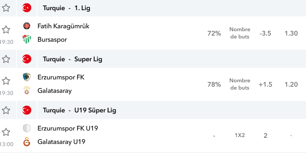This screenshot has height=153, width=306.
Task: Star the Erzurumspor FK U19 match
Action: [x=6, y=132]
